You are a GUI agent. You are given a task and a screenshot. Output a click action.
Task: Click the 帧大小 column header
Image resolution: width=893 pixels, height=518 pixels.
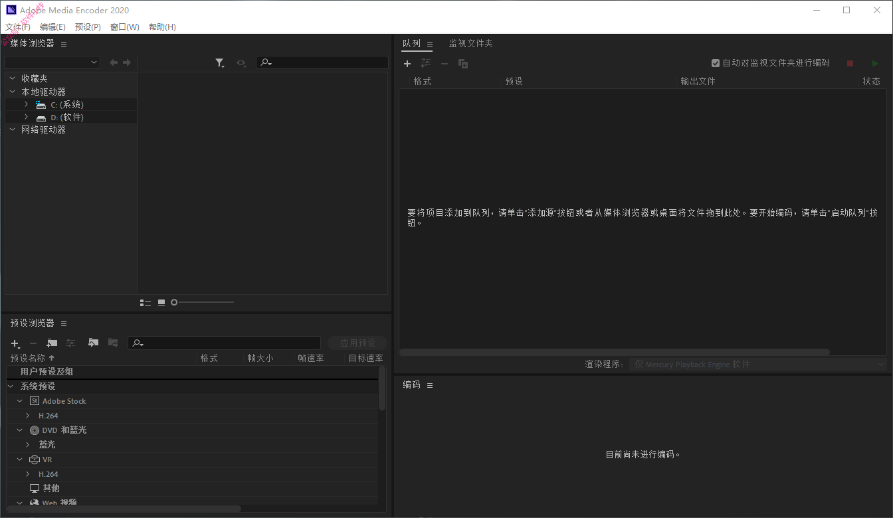pos(260,358)
